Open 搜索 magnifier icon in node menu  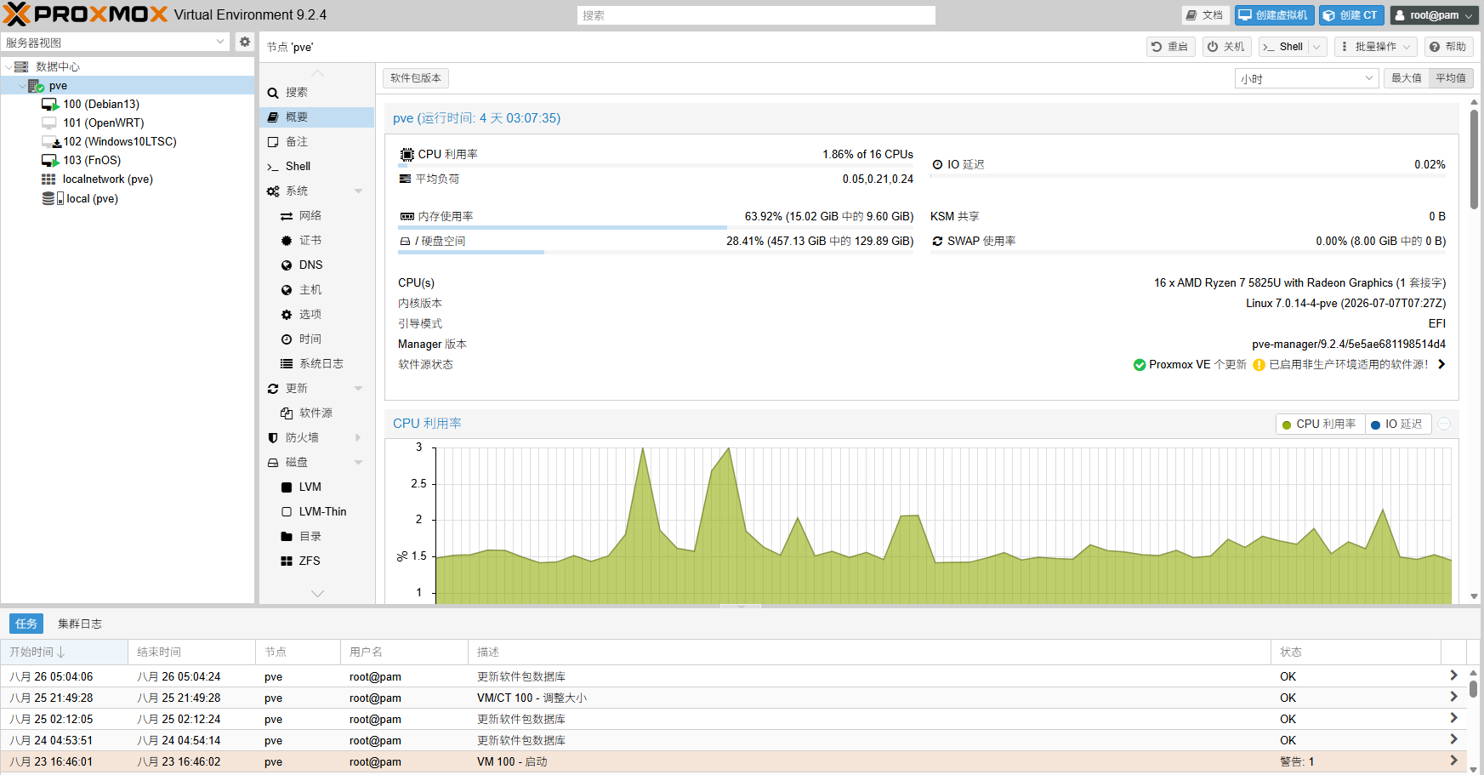point(273,93)
